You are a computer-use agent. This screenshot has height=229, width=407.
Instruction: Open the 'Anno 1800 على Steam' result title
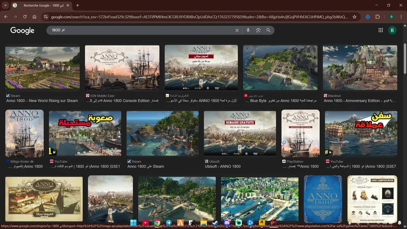pyautogui.click(x=146, y=166)
